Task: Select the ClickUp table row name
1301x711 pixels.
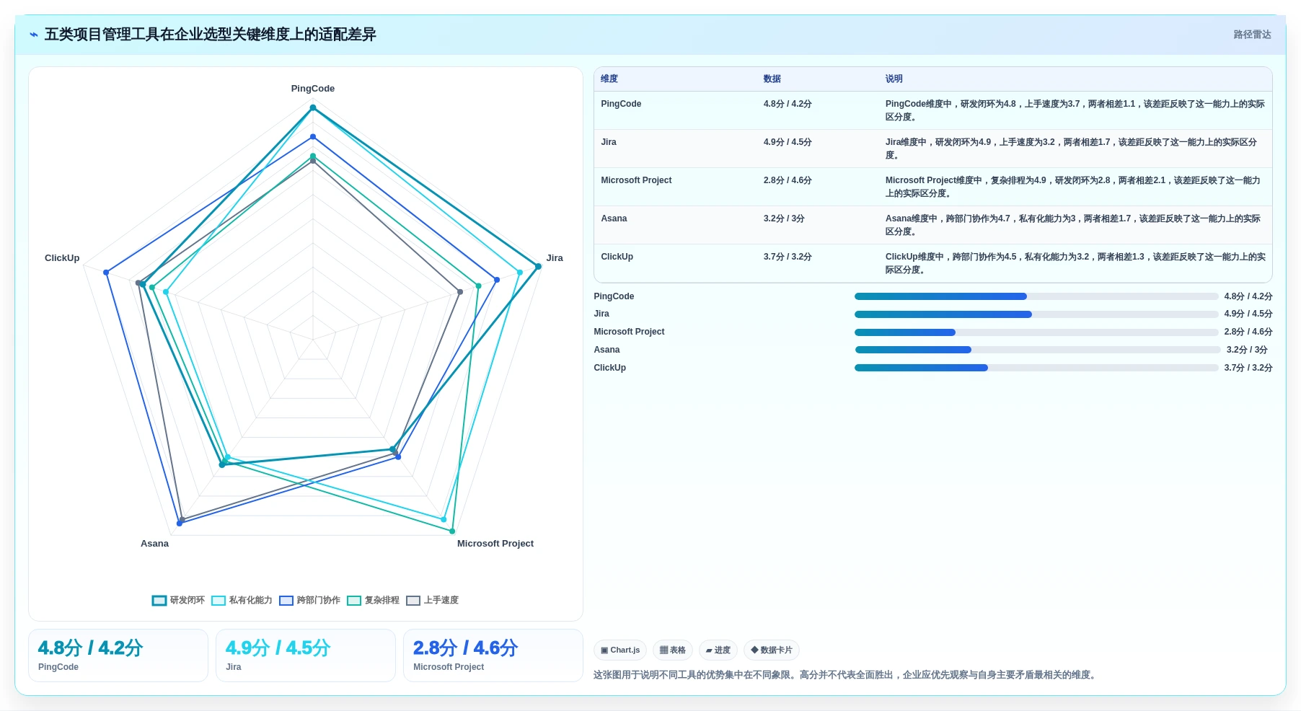Action: (617, 257)
